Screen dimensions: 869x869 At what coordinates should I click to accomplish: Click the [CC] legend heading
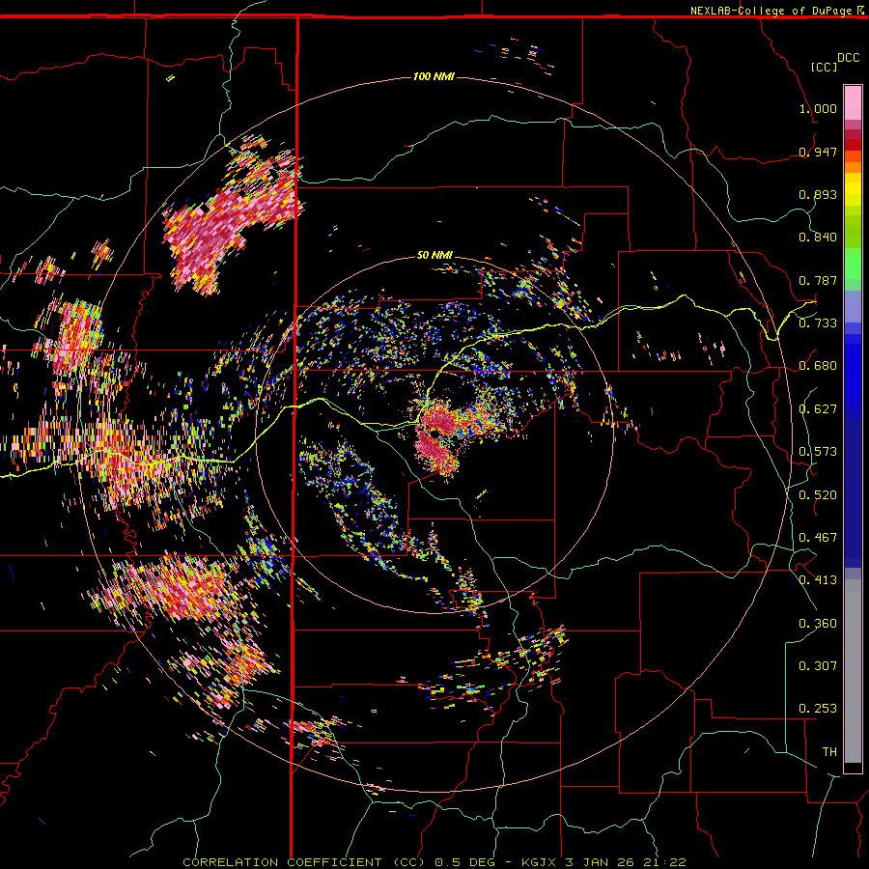pyautogui.click(x=824, y=67)
